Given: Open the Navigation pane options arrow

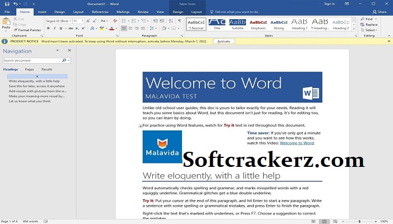Looking at the screenshot, I should pyautogui.click(x=58, y=50).
